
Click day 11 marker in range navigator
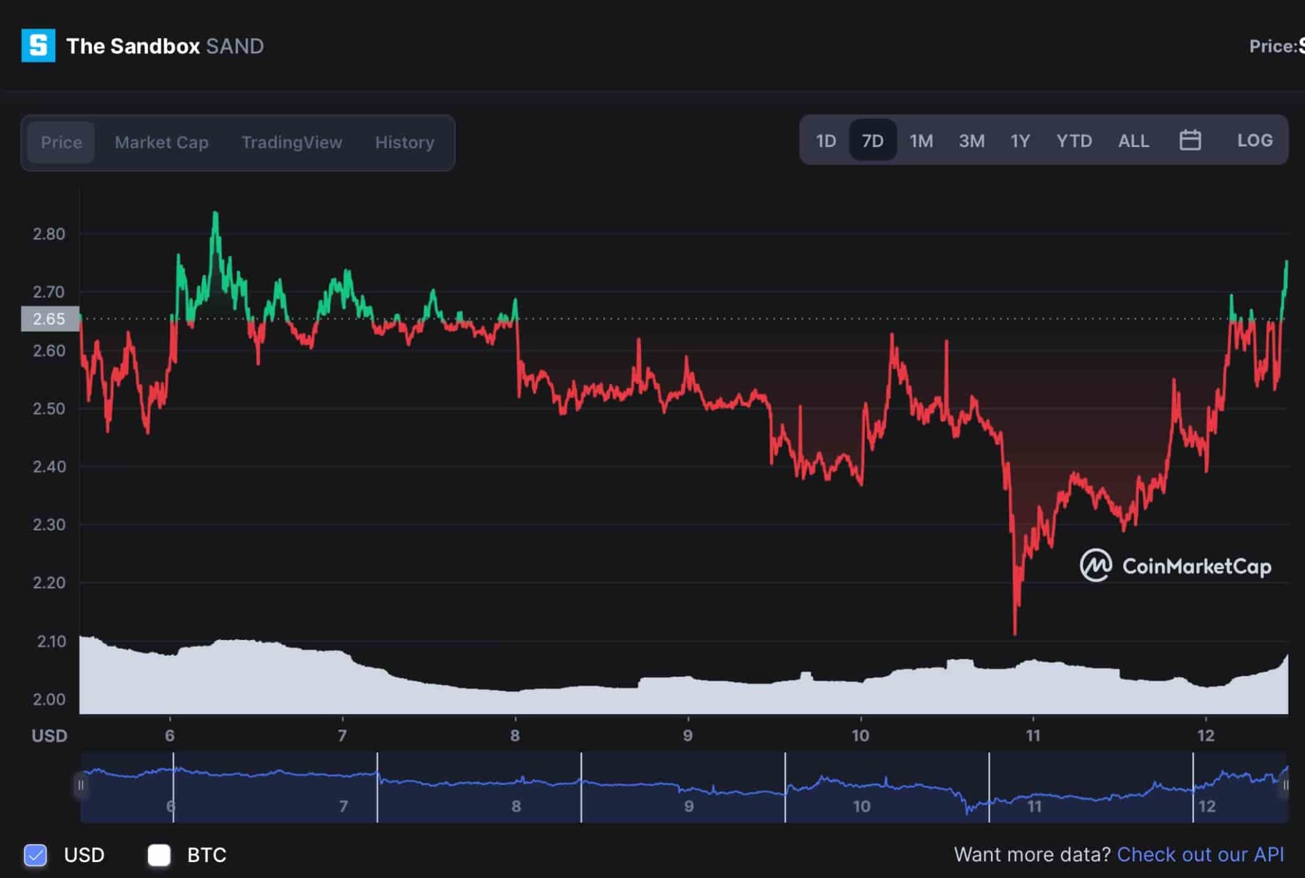point(1034,806)
